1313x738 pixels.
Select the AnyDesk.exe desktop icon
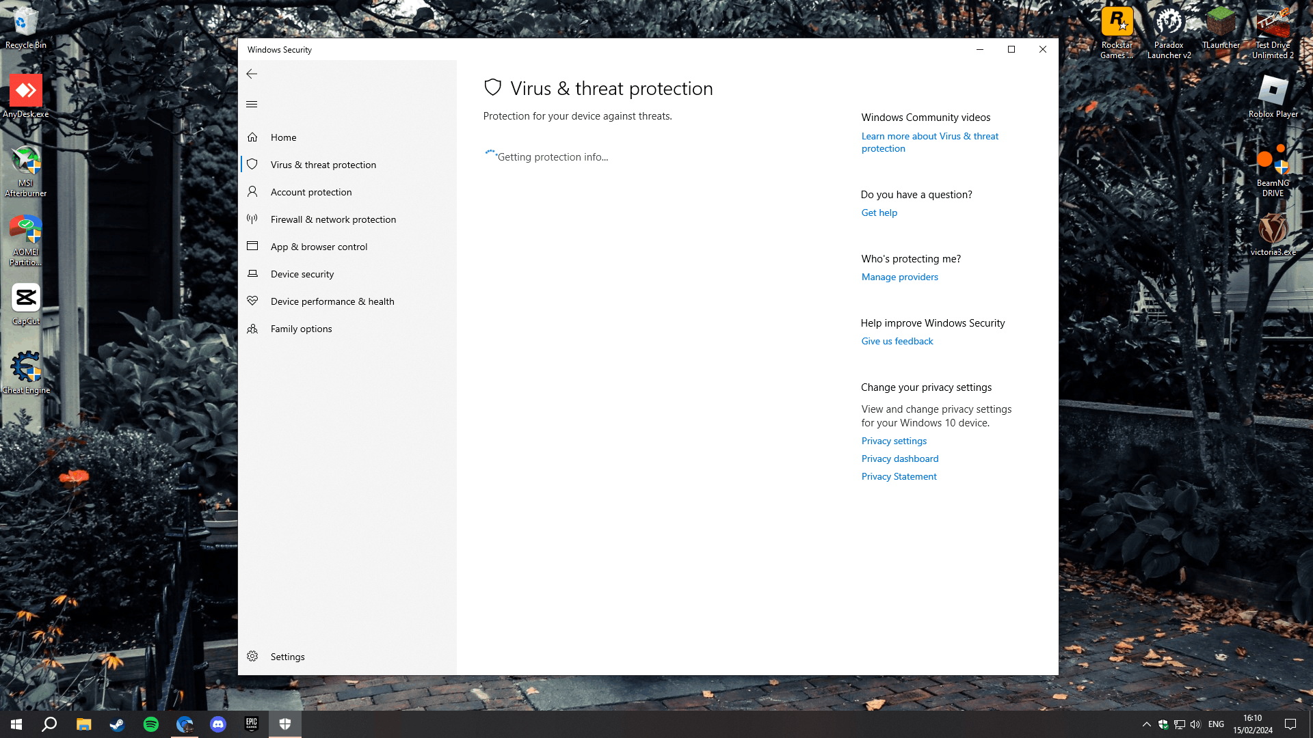tap(26, 96)
